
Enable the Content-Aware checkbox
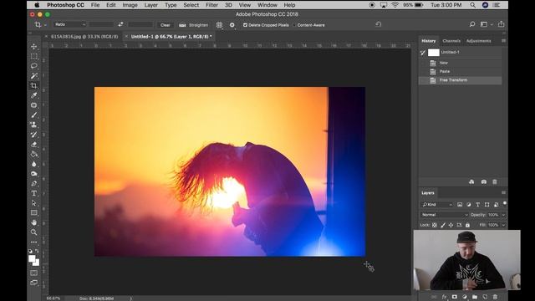point(294,25)
